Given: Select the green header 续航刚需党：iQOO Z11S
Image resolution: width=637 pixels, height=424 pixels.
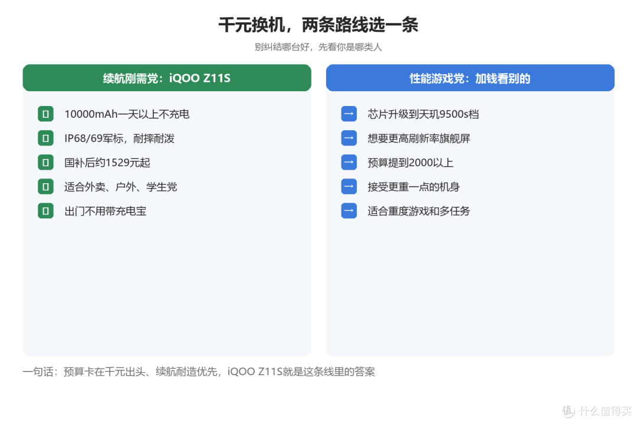Looking at the screenshot, I should [167, 78].
